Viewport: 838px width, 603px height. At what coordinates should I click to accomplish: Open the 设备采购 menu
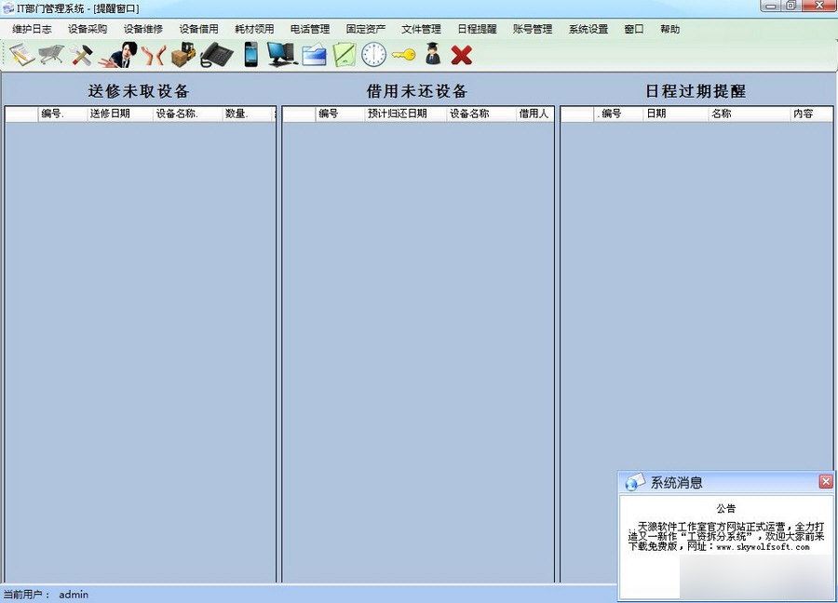(86, 28)
